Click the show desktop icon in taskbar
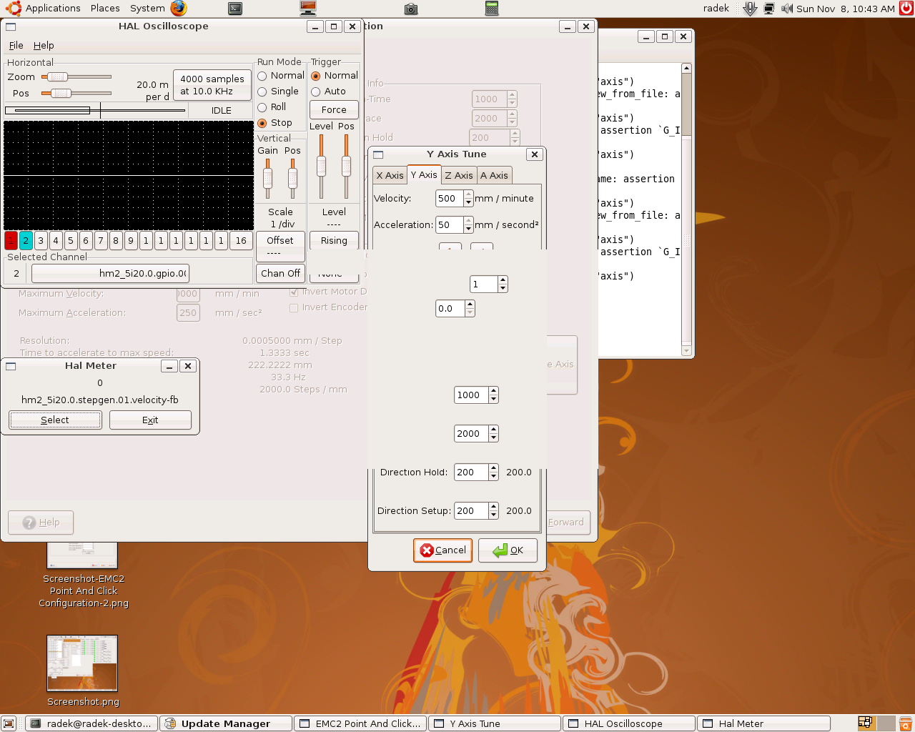Image resolution: width=915 pixels, height=732 pixels. tap(9, 723)
